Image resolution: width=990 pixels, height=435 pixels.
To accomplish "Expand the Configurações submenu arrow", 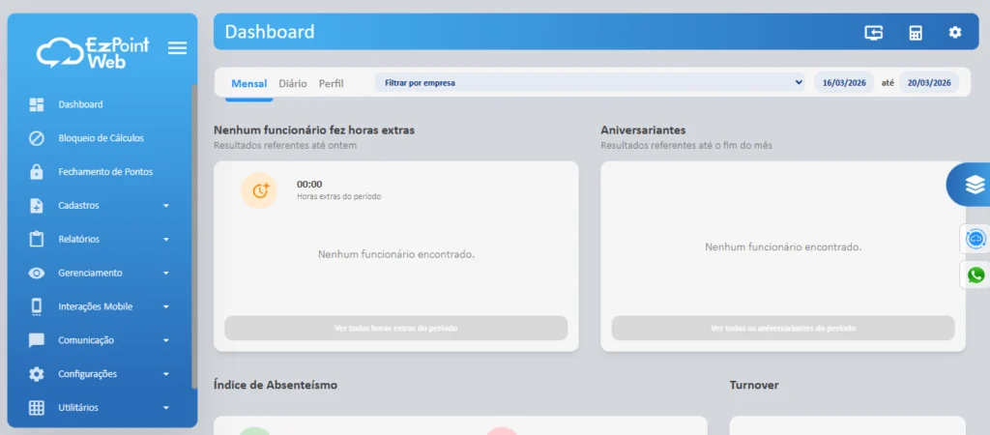I will [x=166, y=374].
